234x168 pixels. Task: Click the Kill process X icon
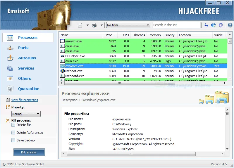coord(8,120)
